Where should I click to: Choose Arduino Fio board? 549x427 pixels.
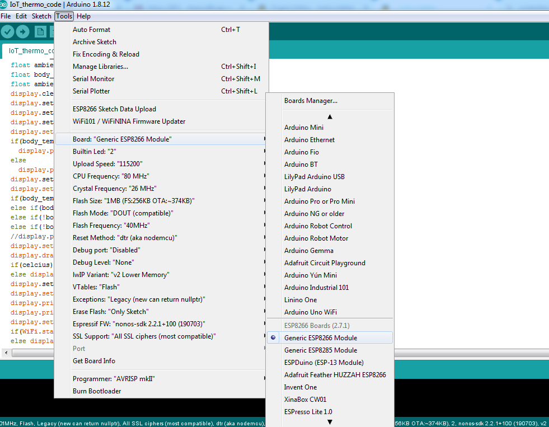point(330,152)
